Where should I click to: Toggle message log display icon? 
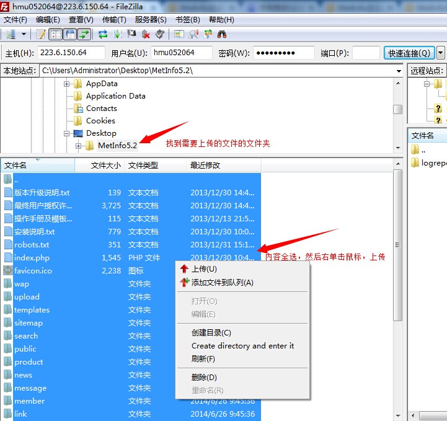(x=41, y=34)
